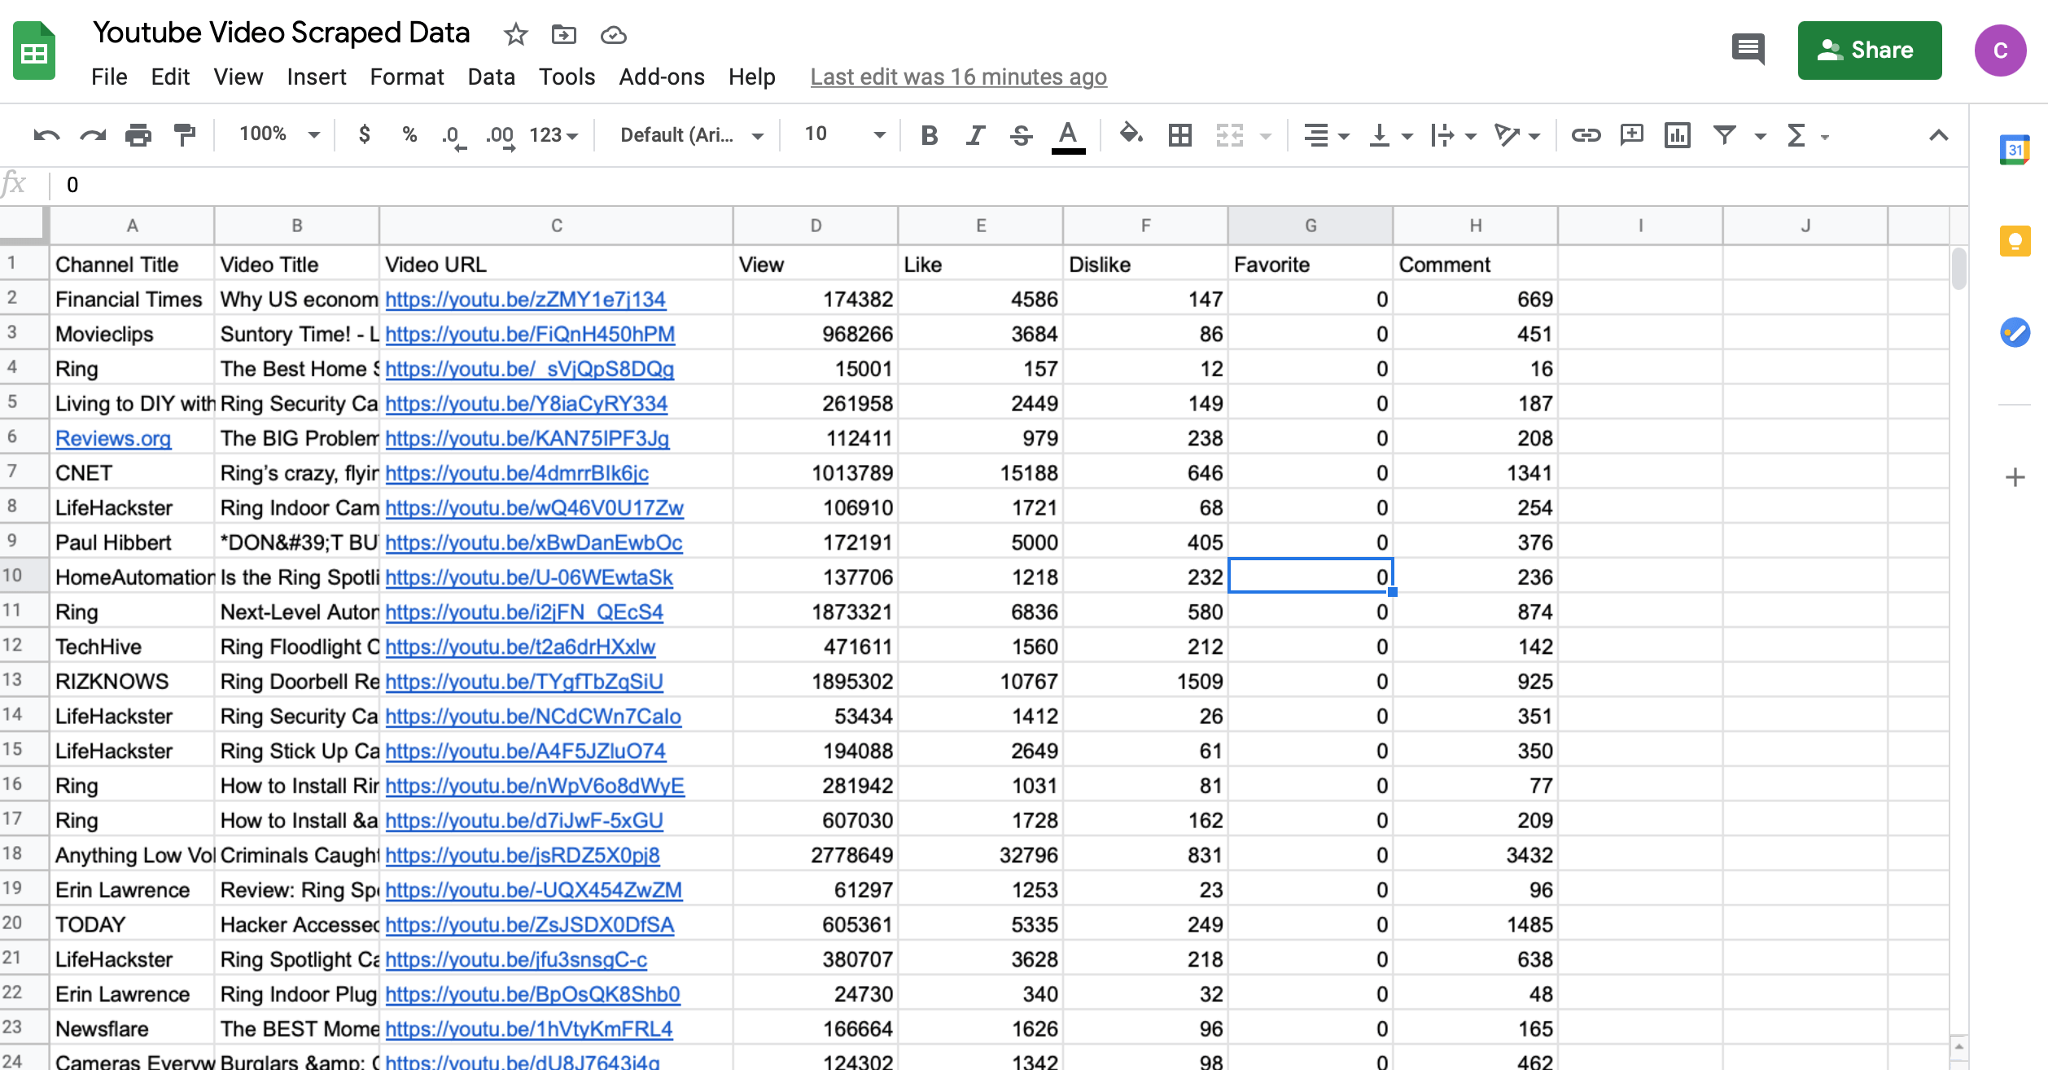2048x1070 pixels.
Task: Click the insert link icon
Action: point(1585,135)
